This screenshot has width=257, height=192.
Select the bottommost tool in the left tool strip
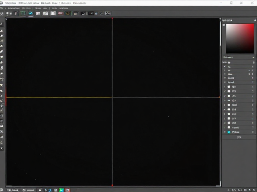(2, 148)
